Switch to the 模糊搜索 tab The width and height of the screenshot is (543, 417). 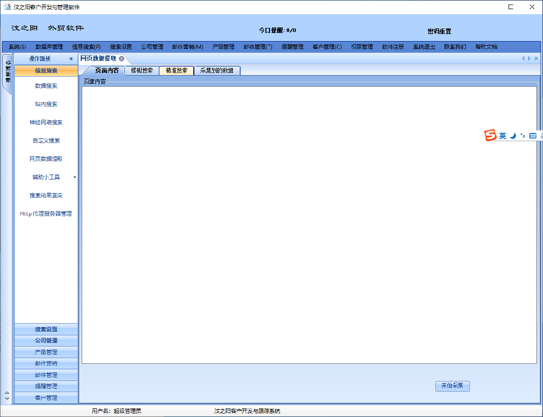coord(142,71)
